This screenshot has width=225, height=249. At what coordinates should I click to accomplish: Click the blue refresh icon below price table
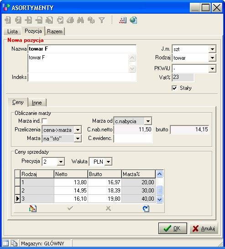pos(146,208)
